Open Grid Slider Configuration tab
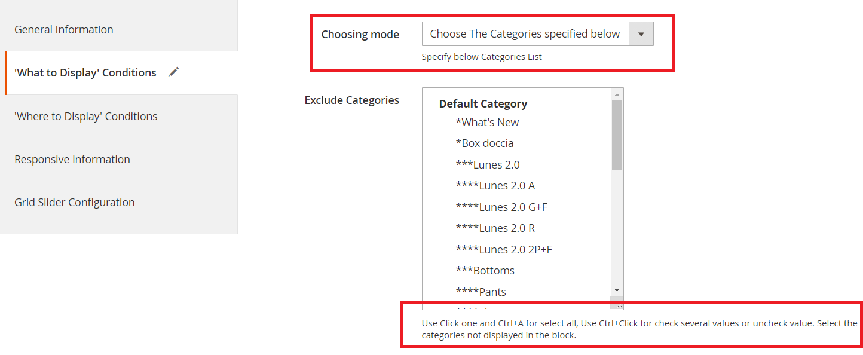Image resolution: width=863 pixels, height=355 pixels. click(75, 202)
